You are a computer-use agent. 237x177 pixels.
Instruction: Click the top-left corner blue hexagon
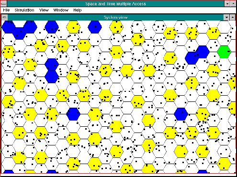pos(8,27)
